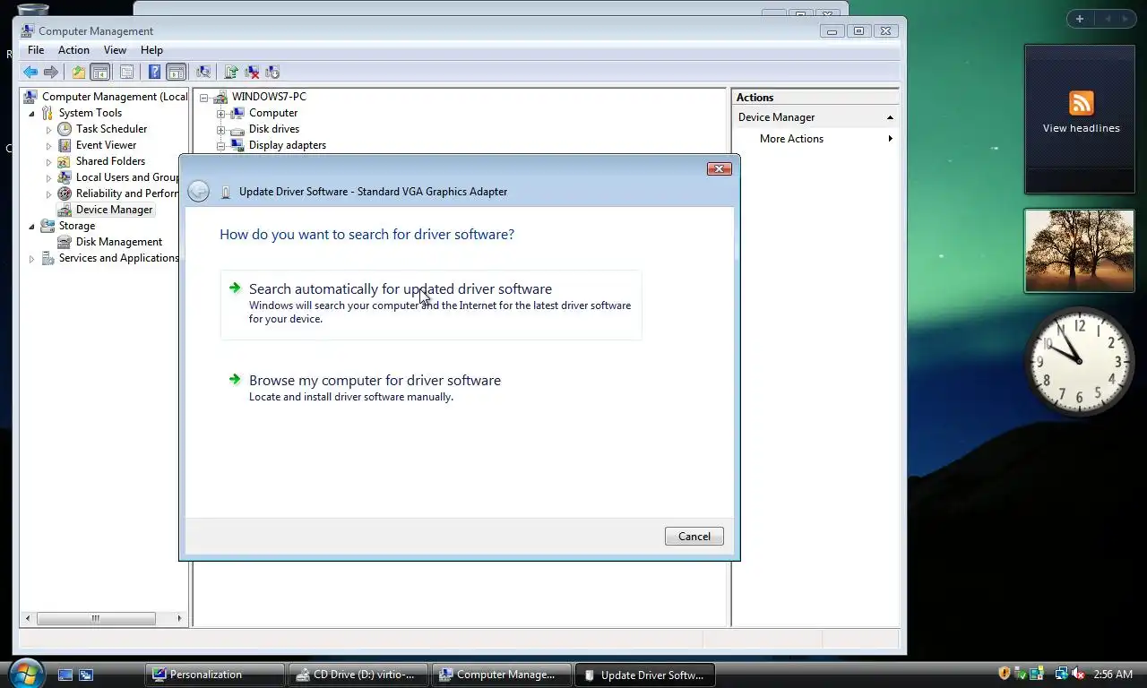Select Device Manager in the console tree

coord(114,210)
